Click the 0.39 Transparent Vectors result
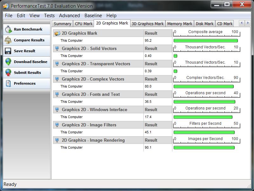This screenshot has width=254, height=191. 148,71
